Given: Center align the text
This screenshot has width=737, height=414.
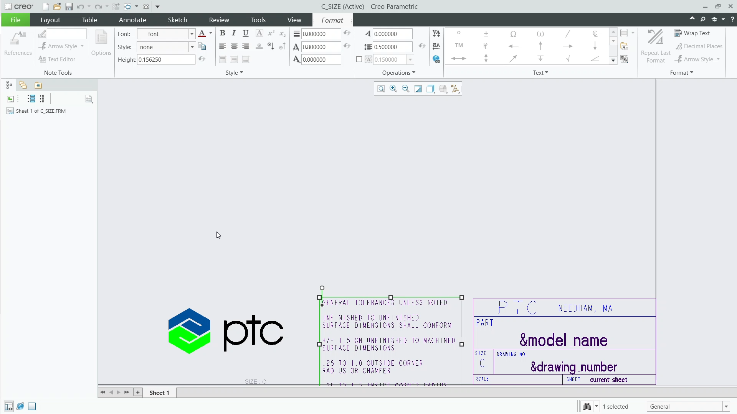Looking at the screenshot, I should [x=234, y=46].
